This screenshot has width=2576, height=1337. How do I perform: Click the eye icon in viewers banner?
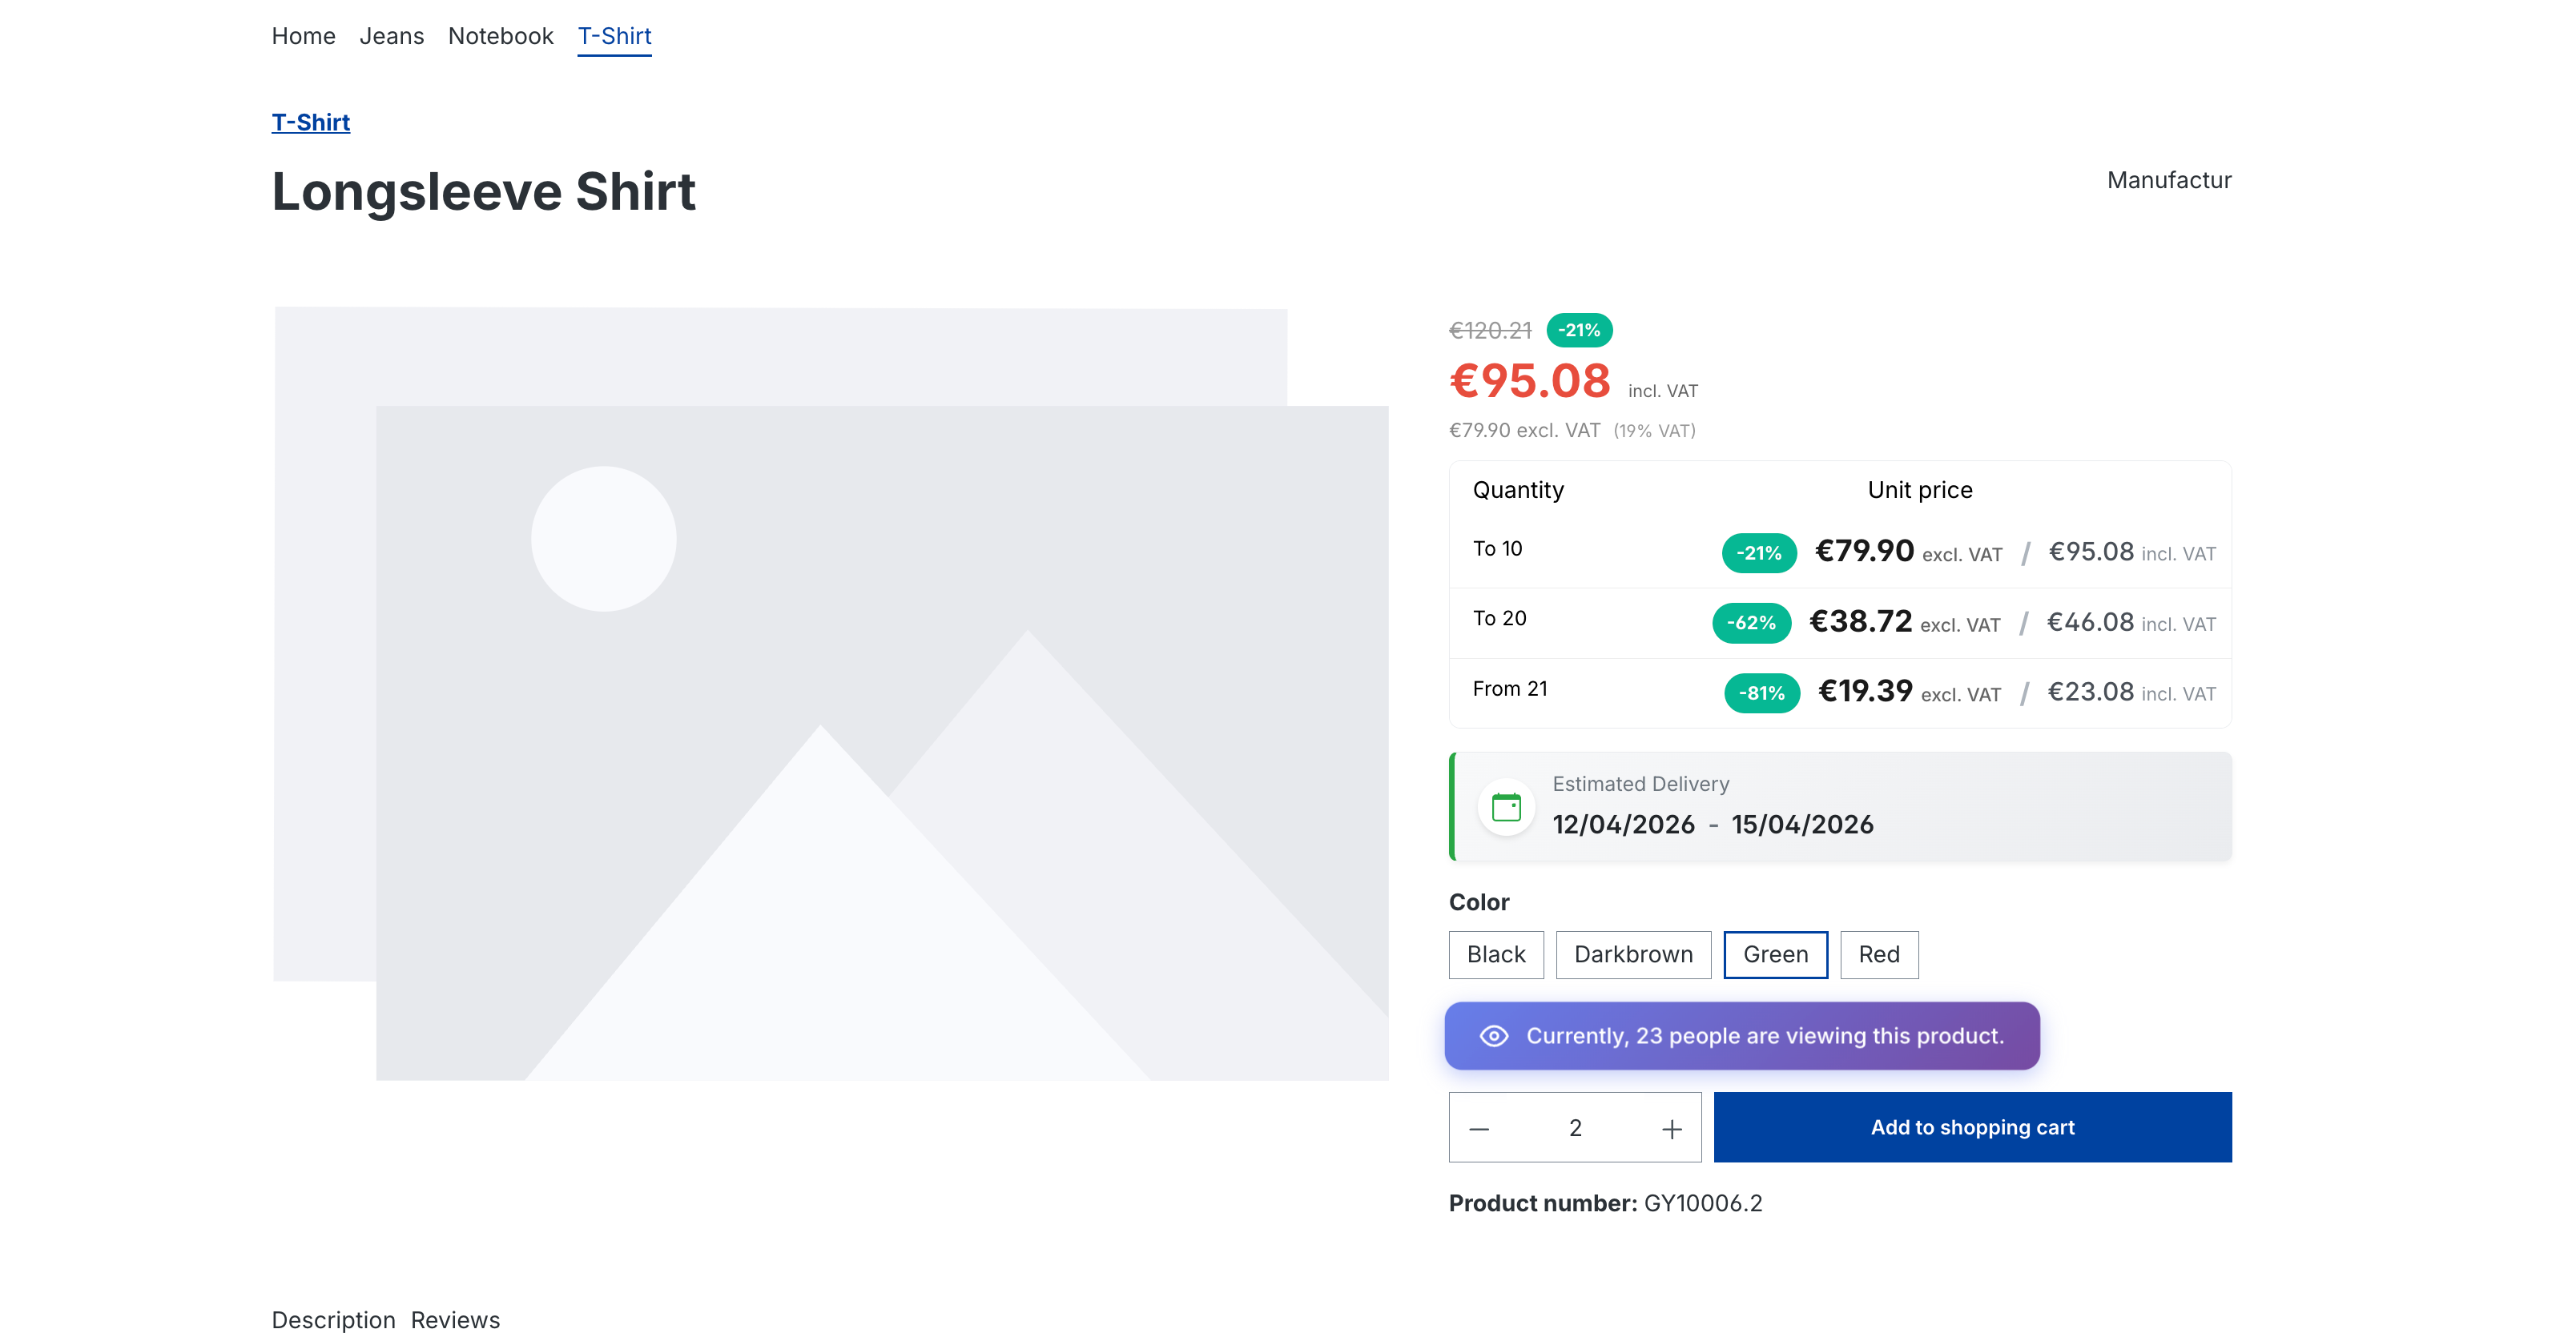1493,1035
